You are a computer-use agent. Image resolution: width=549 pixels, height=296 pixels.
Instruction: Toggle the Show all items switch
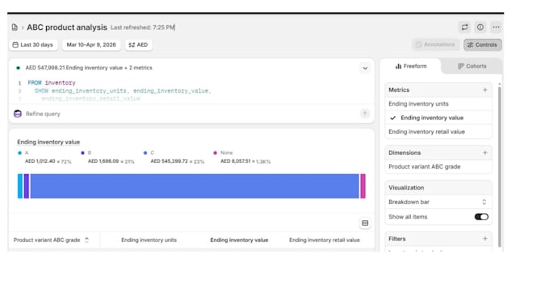coord(481,217)
